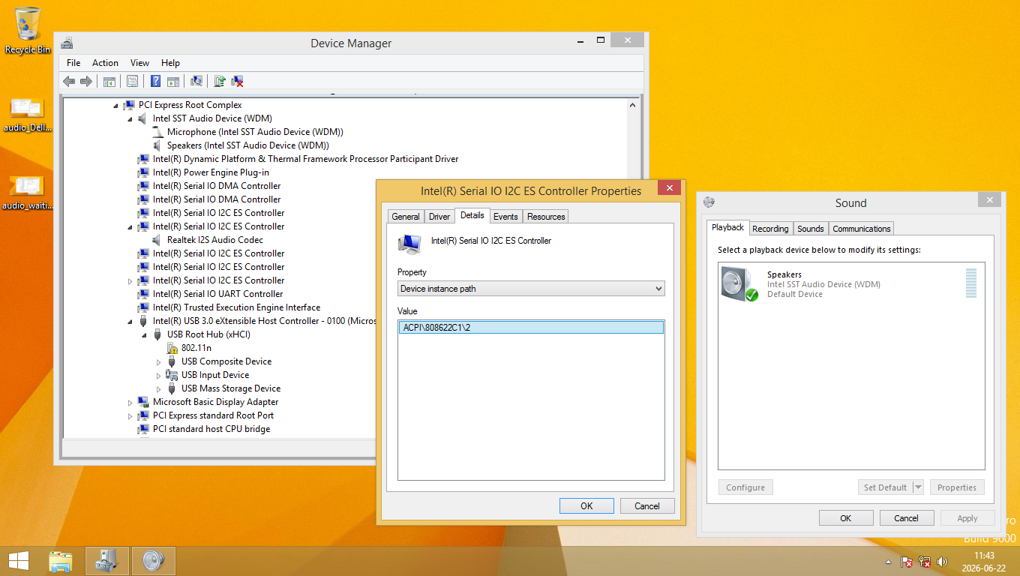Click the network tray icon
Viewport: 1020px width, 576px height.
(925, 562)
